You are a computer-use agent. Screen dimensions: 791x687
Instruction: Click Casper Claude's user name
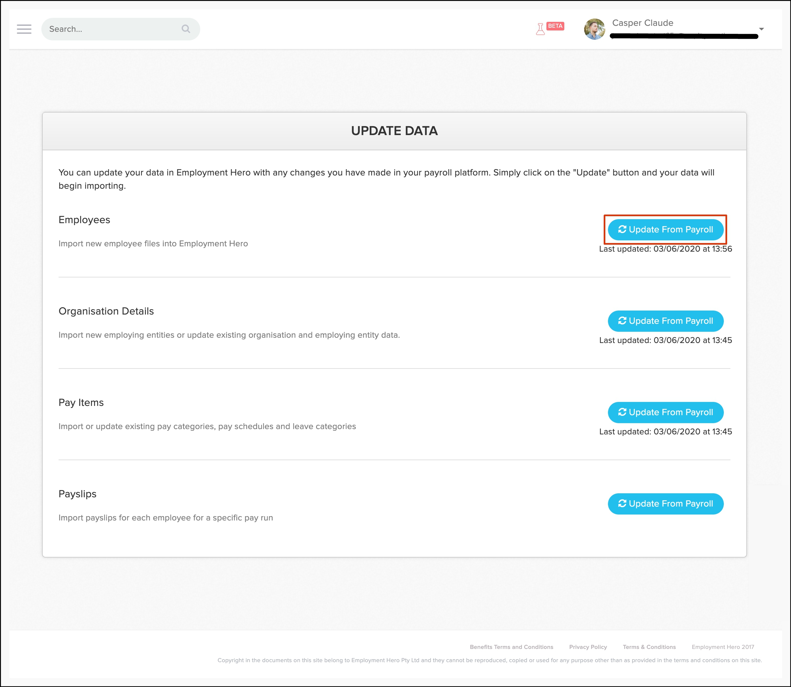click(x=643, y=23)
